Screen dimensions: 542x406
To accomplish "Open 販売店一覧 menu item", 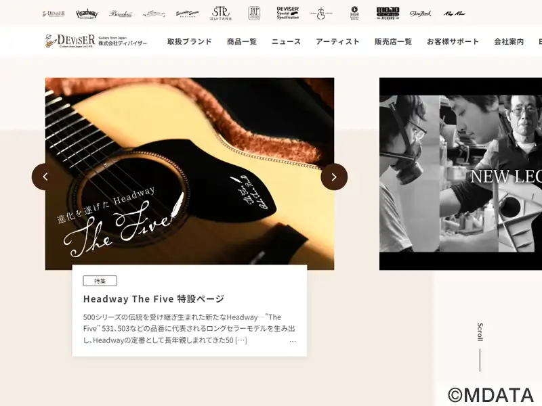I will [x=393, y=41].
